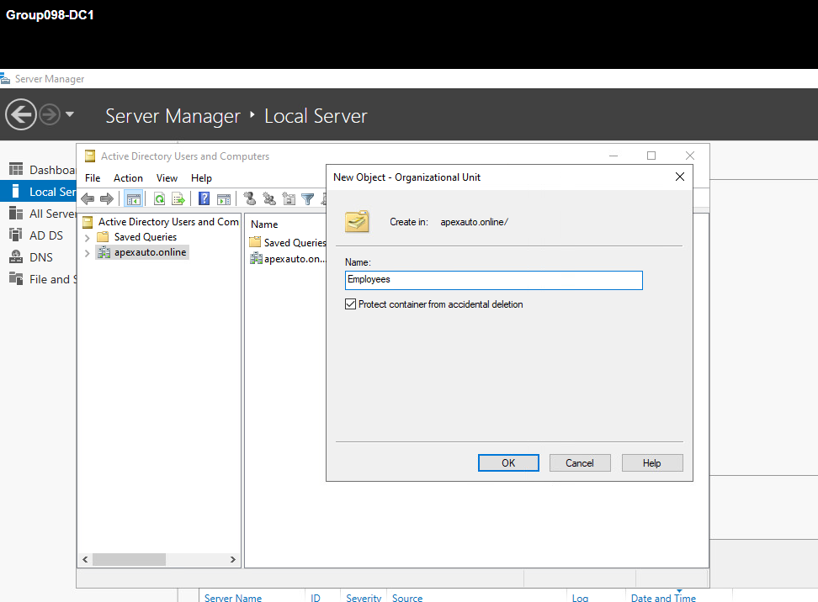This screenshot has height=602, width=818.
Task: Open the blue question-mark Help icon
Action: coord(204,198)
